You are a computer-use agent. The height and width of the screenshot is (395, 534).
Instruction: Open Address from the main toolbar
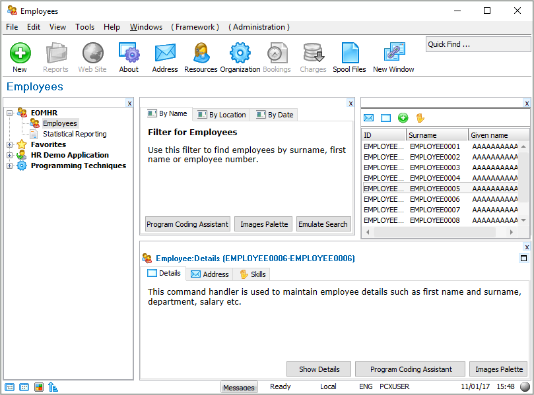pos(165,53)
